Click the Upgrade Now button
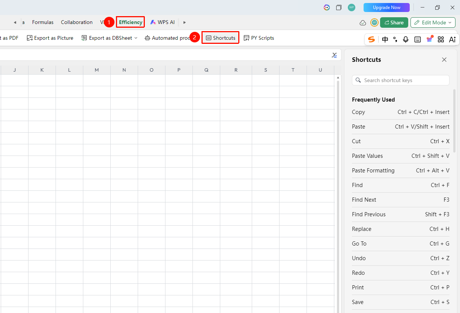 pos(386,7)
